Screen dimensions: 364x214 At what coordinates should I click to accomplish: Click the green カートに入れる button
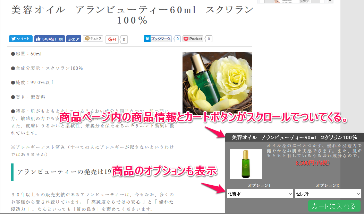(334, 206)
